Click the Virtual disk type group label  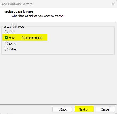pos(14,27)
